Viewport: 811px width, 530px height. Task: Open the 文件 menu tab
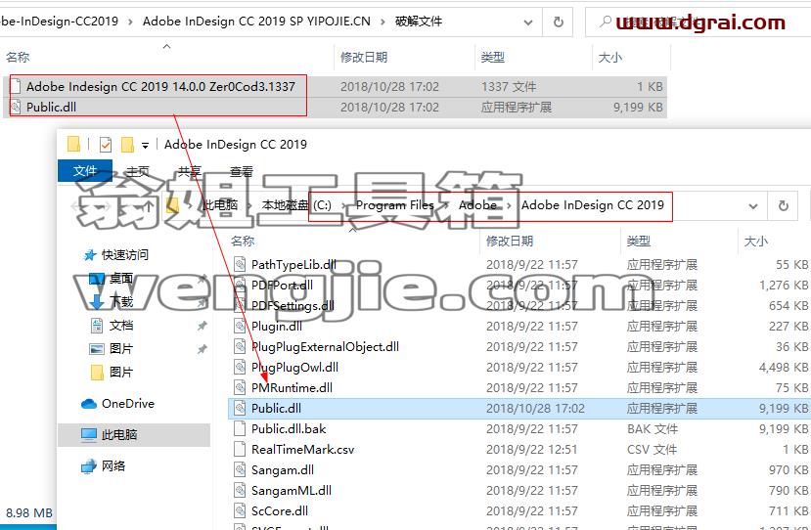click(85, 170)
